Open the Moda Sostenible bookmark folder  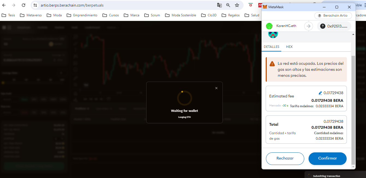[181, 15]
